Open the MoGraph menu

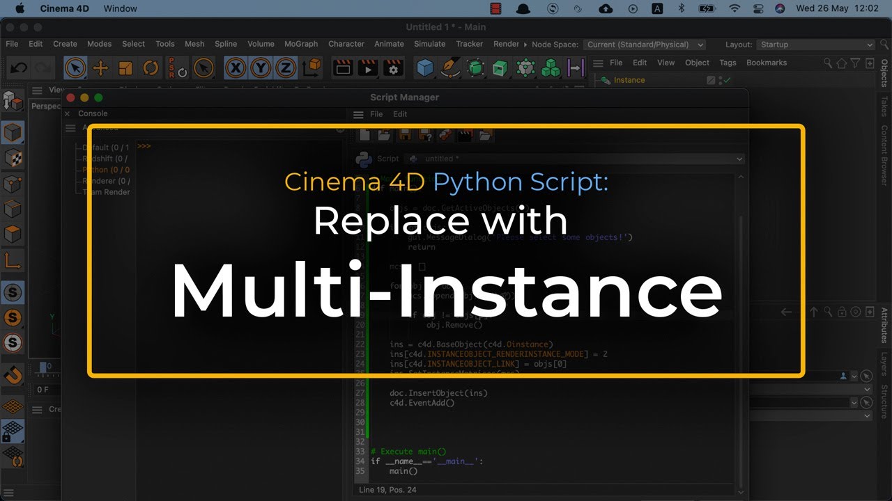click(301, 44)
